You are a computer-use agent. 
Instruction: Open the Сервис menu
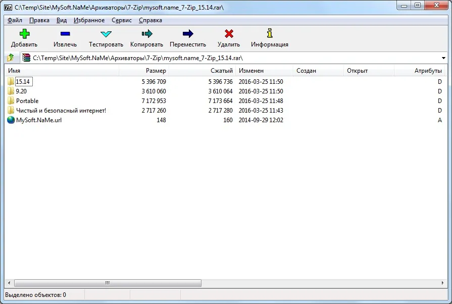click(x=122, y=20)
